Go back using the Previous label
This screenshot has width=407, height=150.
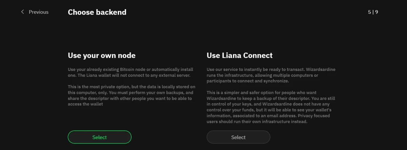pyautogui.click(x=38, y=12)
